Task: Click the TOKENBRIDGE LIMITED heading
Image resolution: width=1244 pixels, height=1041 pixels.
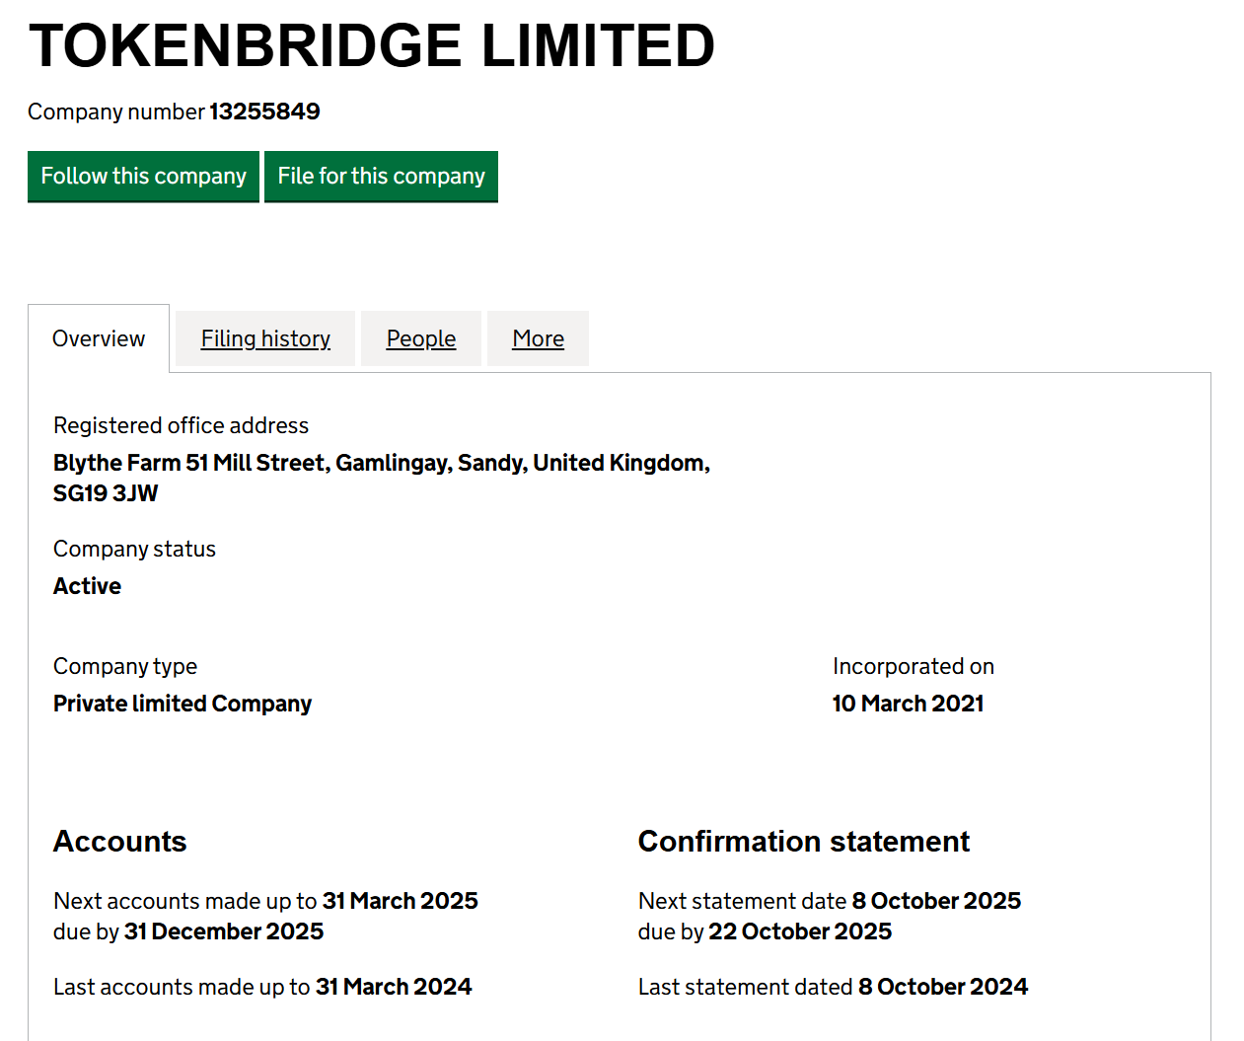Action: click(x=372, y=45)
